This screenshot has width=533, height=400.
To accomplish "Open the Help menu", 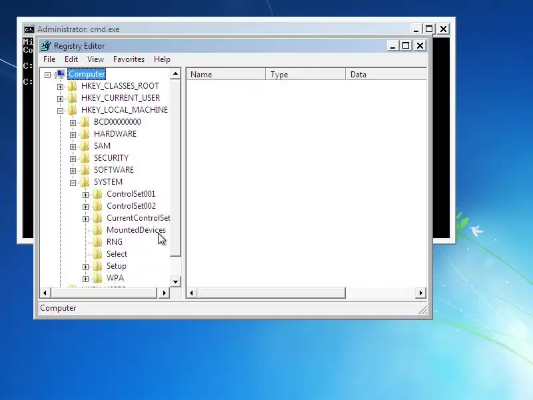I will pos(162,59).
